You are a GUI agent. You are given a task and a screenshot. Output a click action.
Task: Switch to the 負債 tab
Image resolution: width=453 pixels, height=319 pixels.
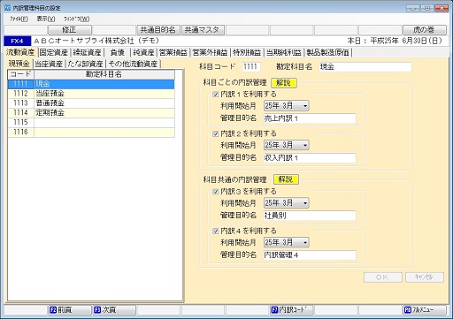[x=118, y=52]
